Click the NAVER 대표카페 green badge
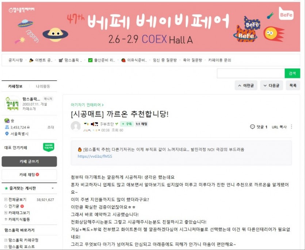This screenshot has height=250, width=305. click(49, 147)
